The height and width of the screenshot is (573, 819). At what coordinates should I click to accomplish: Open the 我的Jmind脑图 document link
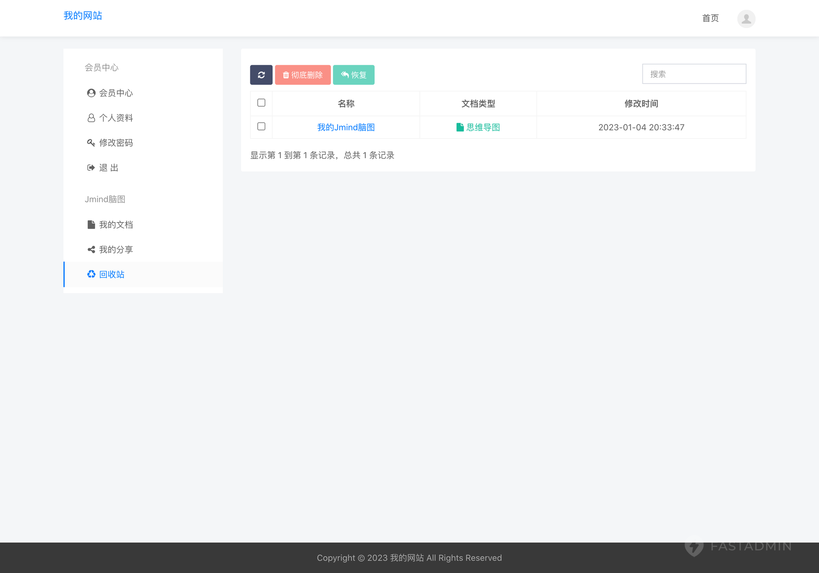tap(346, 127)
